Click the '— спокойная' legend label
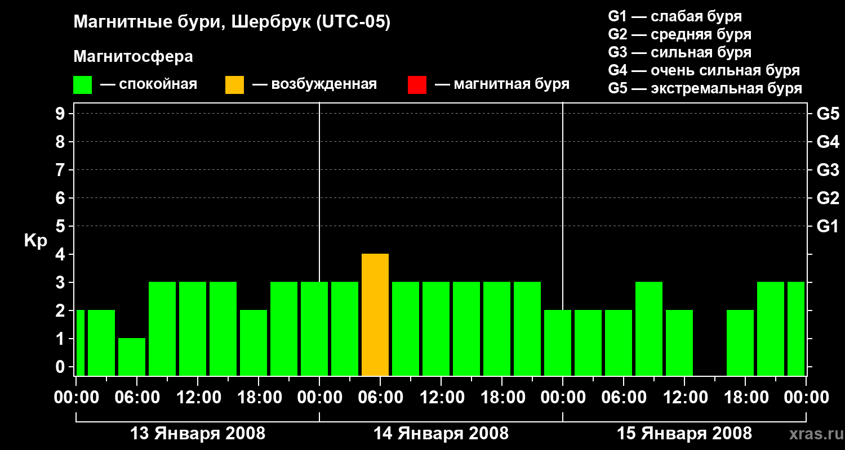The image size is (845, 450). [x=149, y=85]
